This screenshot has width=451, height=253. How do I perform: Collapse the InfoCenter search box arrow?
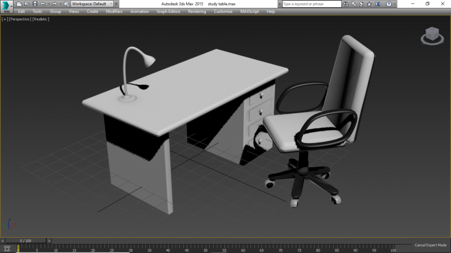pos(280,4)
